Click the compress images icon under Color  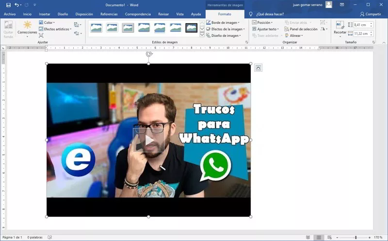[x=41, y=35]
